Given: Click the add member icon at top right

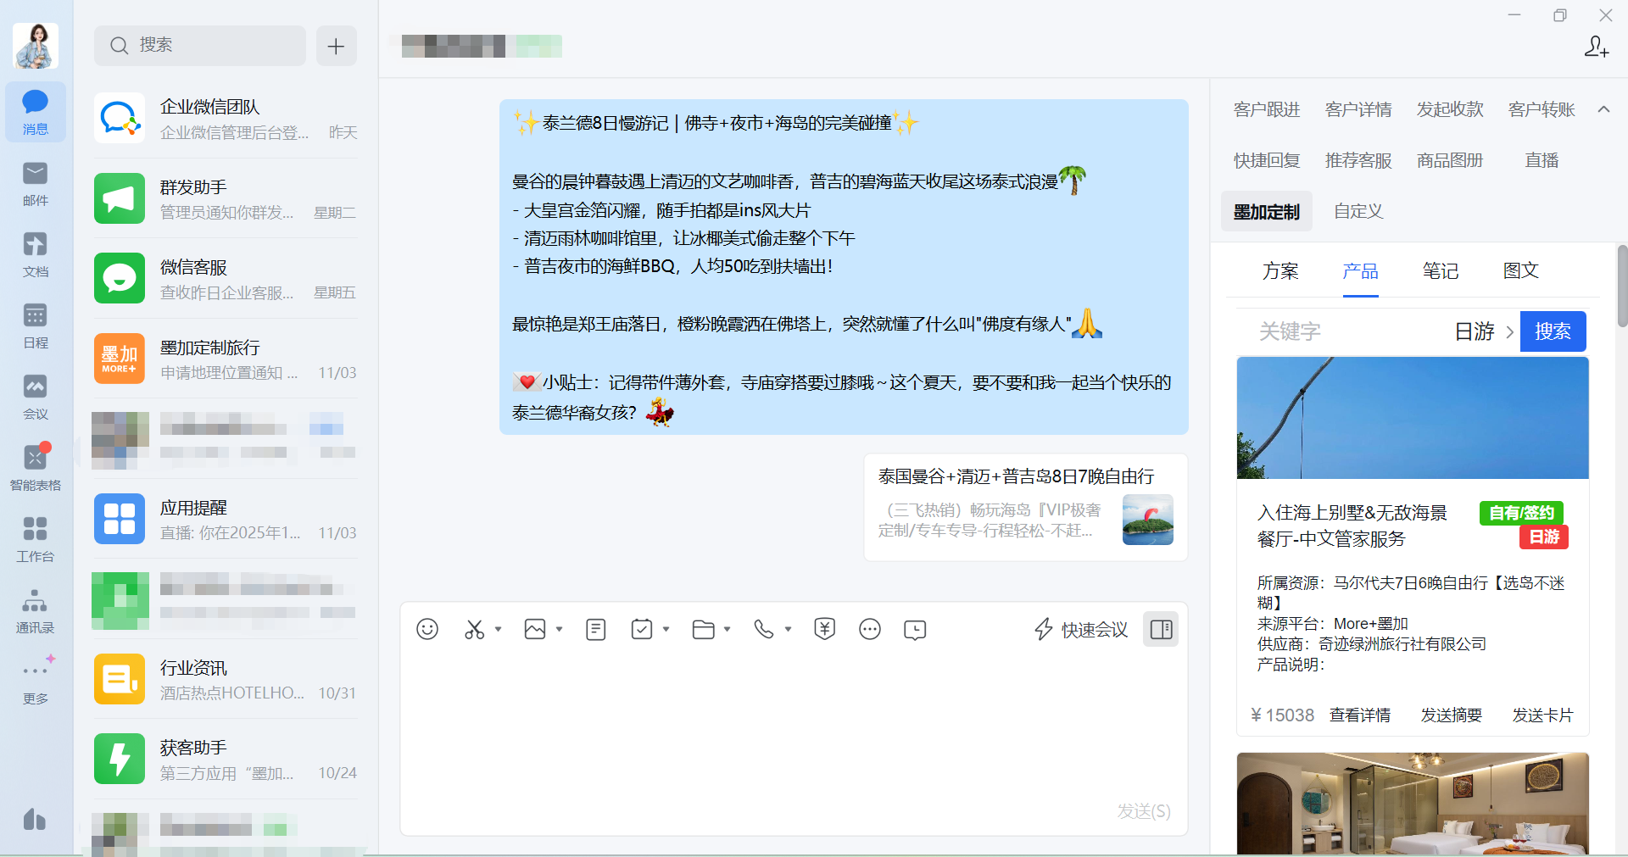Looking at the screenshot, I should (x=1597, y=47).
